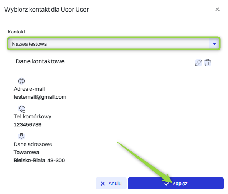Click the Dane kontaktowe heading
Viewport: 228px width, 194px height.
[x=40, y=61]
